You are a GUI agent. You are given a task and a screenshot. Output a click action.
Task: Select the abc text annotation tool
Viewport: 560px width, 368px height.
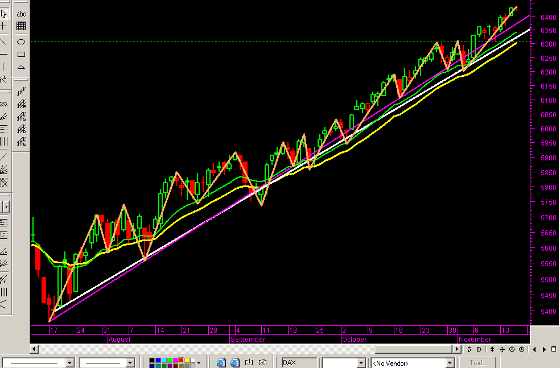tap(21, 14)
